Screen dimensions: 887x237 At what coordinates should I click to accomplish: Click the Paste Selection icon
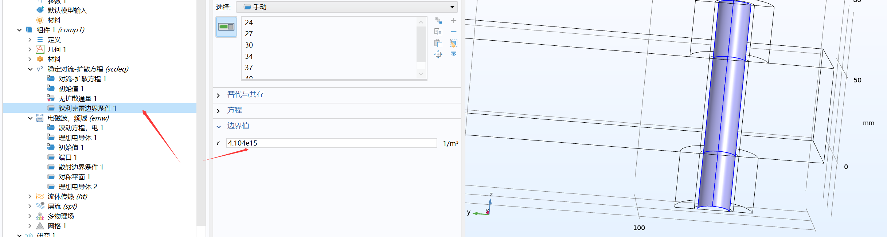tap(438, 43)
